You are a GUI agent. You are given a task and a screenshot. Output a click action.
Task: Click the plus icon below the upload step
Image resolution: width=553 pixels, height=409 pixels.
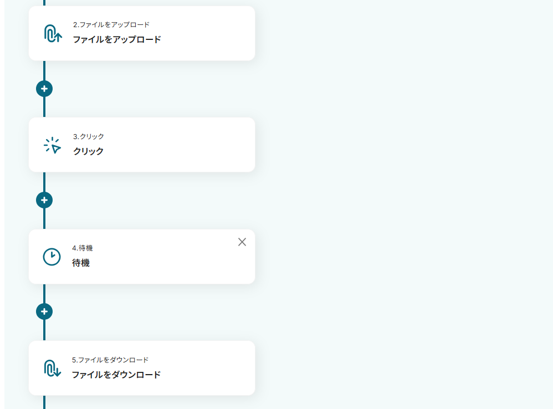point(44,89)
